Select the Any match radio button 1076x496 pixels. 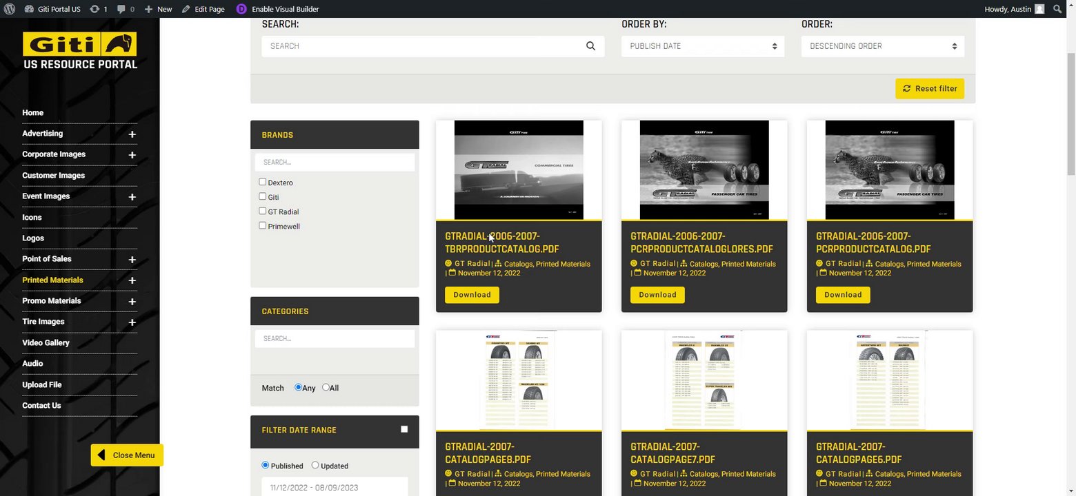tap(298, 387)
